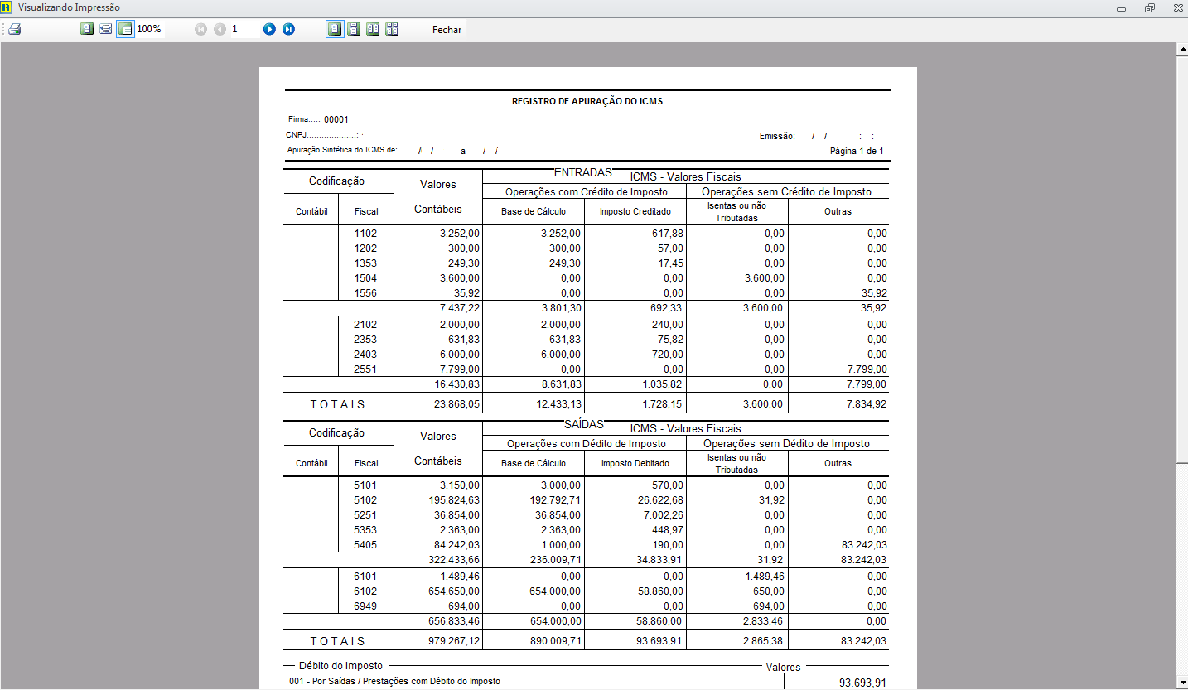Click Firma 00001 text
This screenshot has height=690, width=1188.
tap(318, 119)
